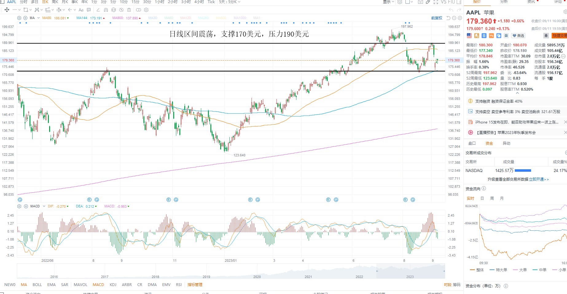Close the MACD indicator panel

point(26,206)
